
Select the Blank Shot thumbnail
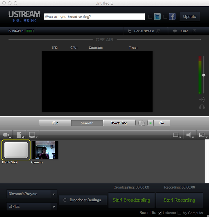coord(16,150)
